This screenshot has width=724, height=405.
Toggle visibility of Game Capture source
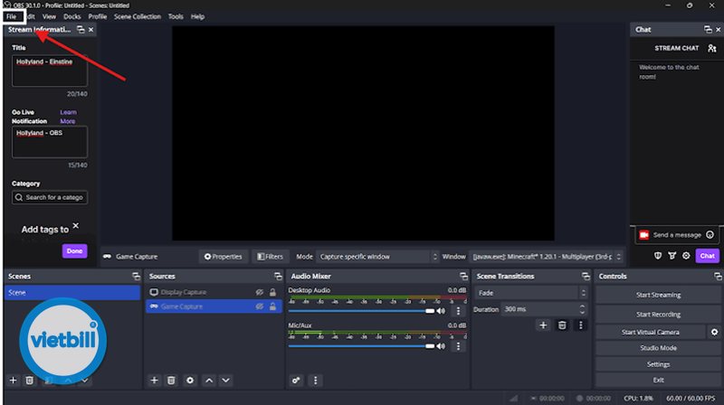[260, 306]
